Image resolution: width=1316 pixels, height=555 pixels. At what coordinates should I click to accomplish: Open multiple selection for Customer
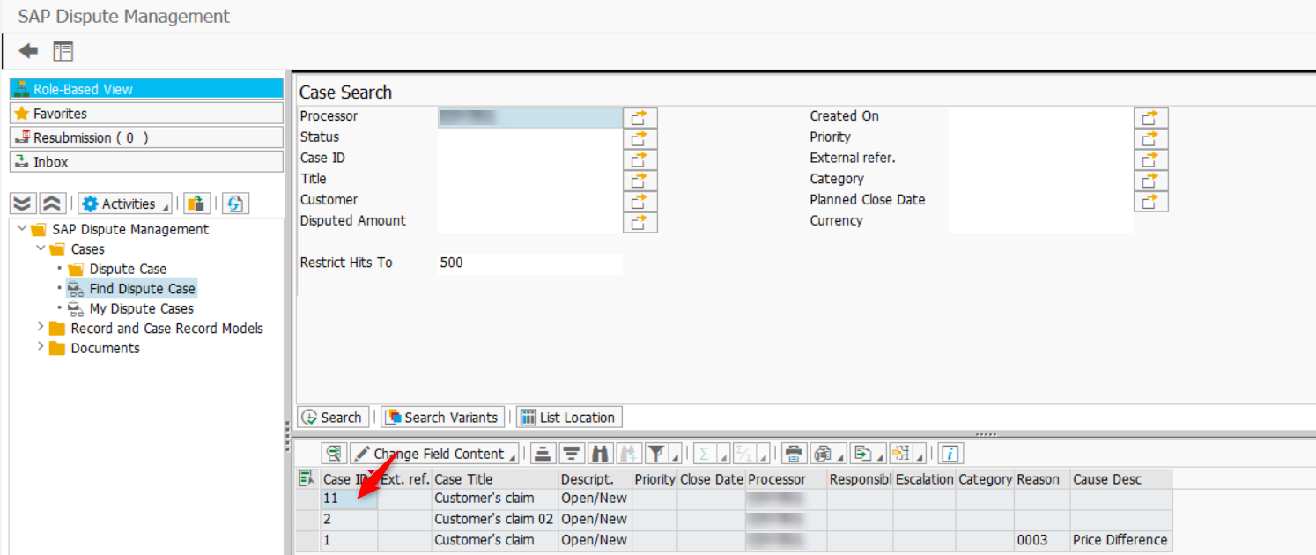pyautogui.click(x=640, y=202)
